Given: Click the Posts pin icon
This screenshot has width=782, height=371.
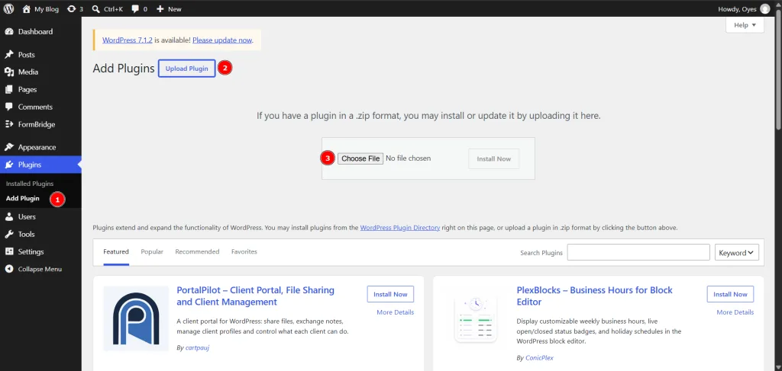Looking at the screenshot, I should coord(9,55).
